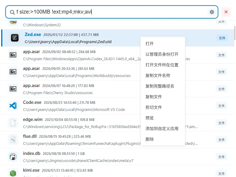Click the C:\Windows\System32 path text
Image resolution: width=236 pixels, height=177 pixels.
pos(42,25)
